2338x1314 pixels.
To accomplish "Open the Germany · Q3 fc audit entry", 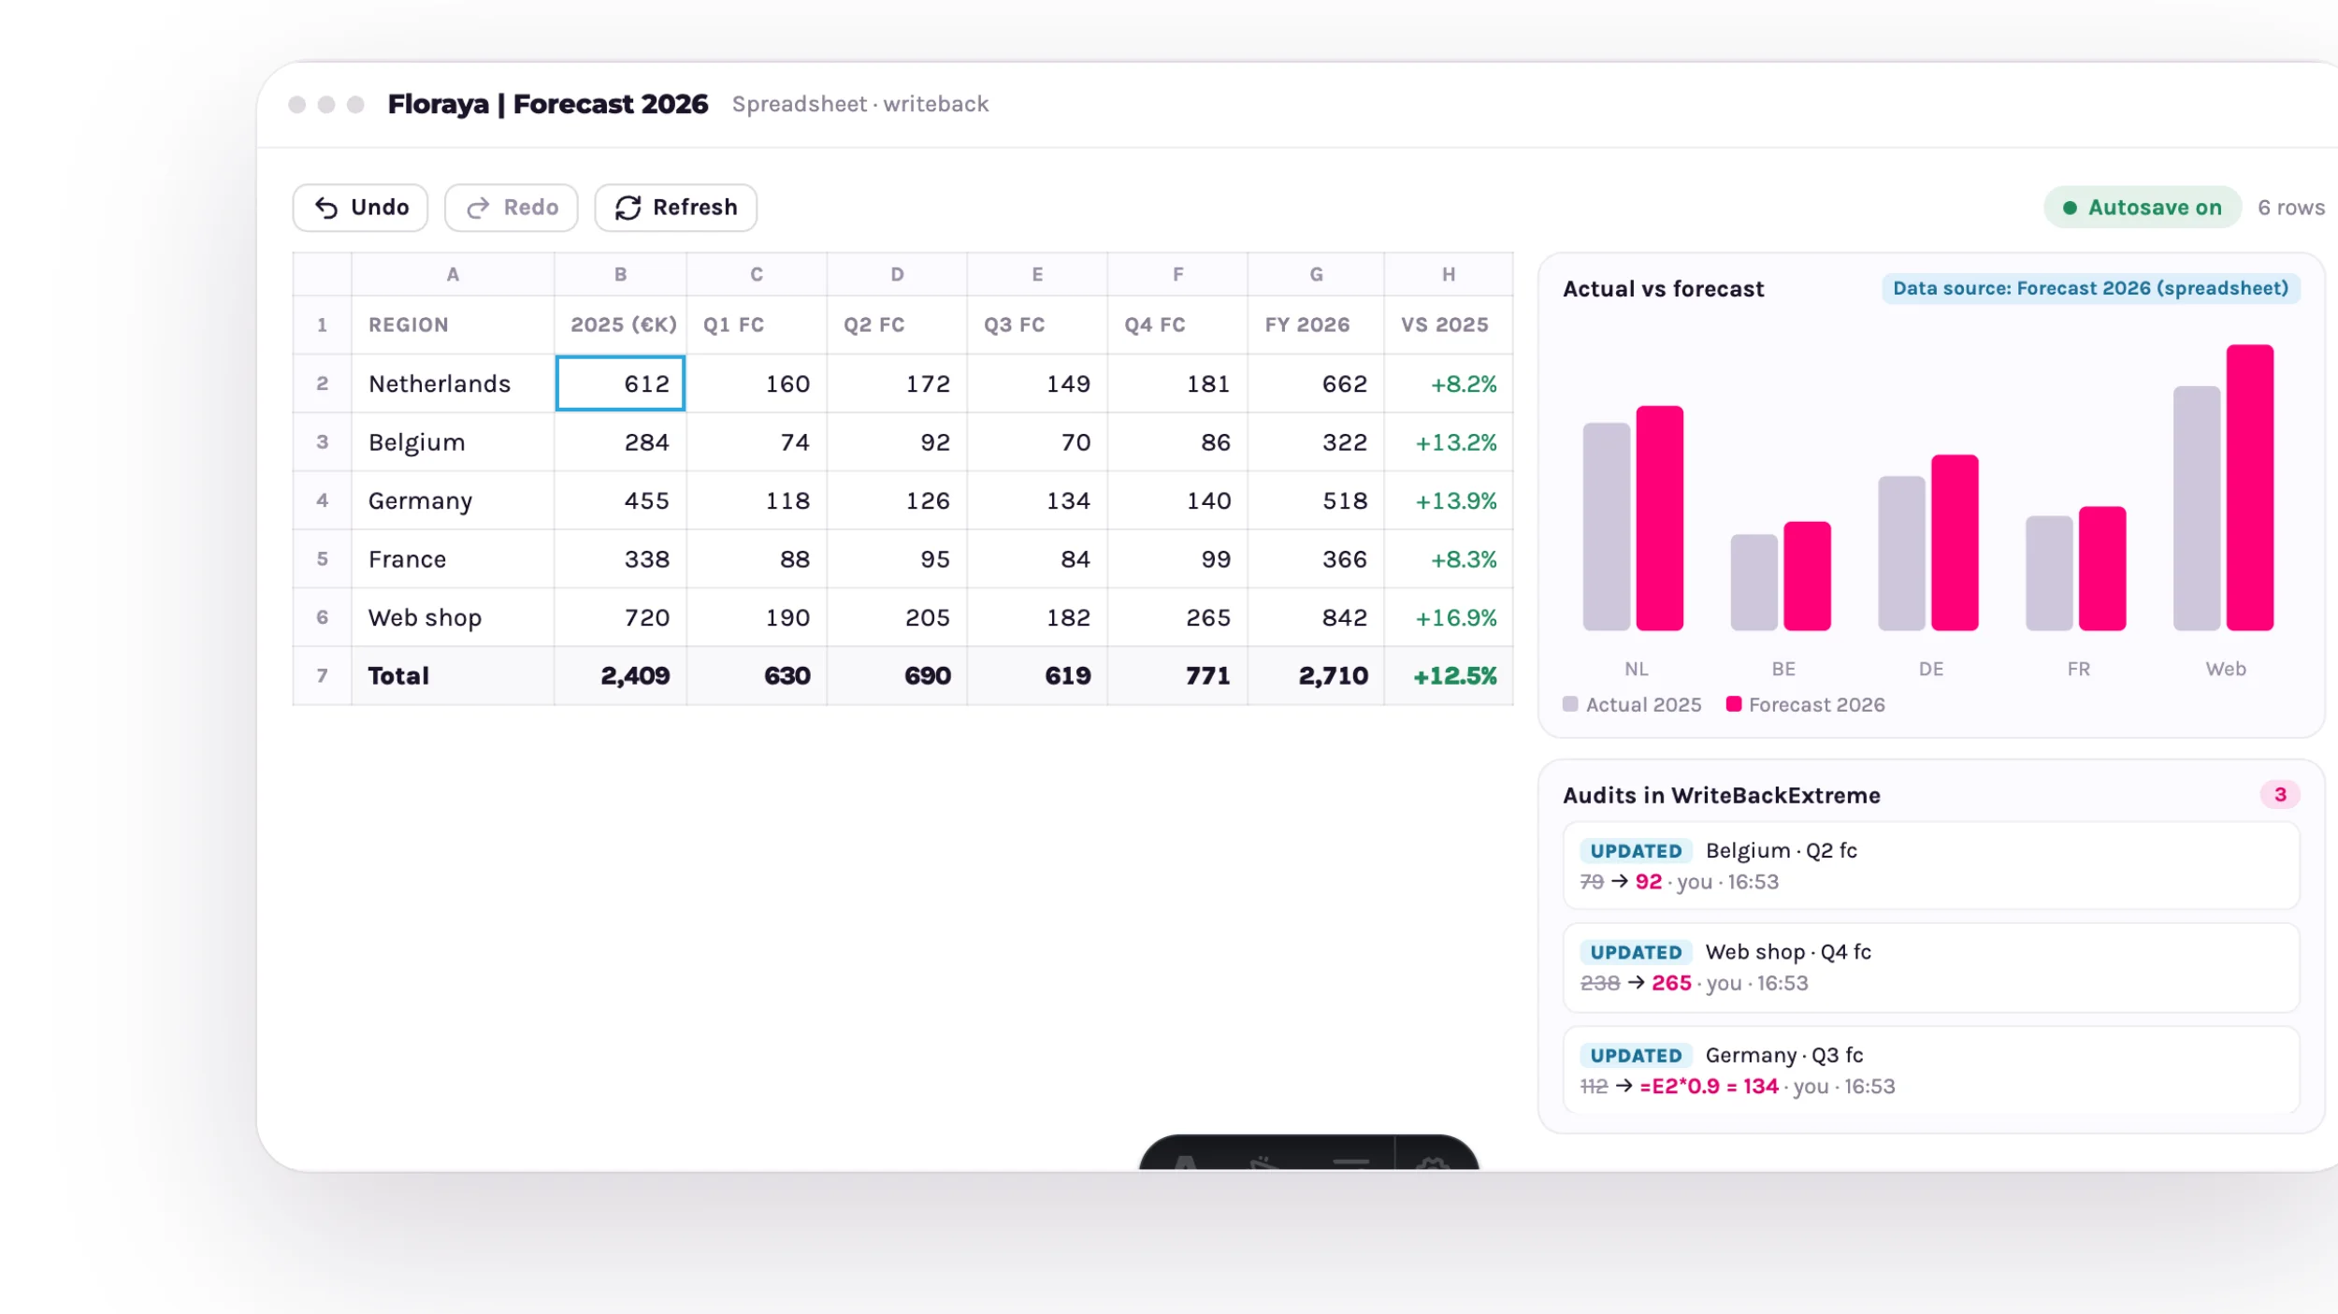I will (1931, 1070).
